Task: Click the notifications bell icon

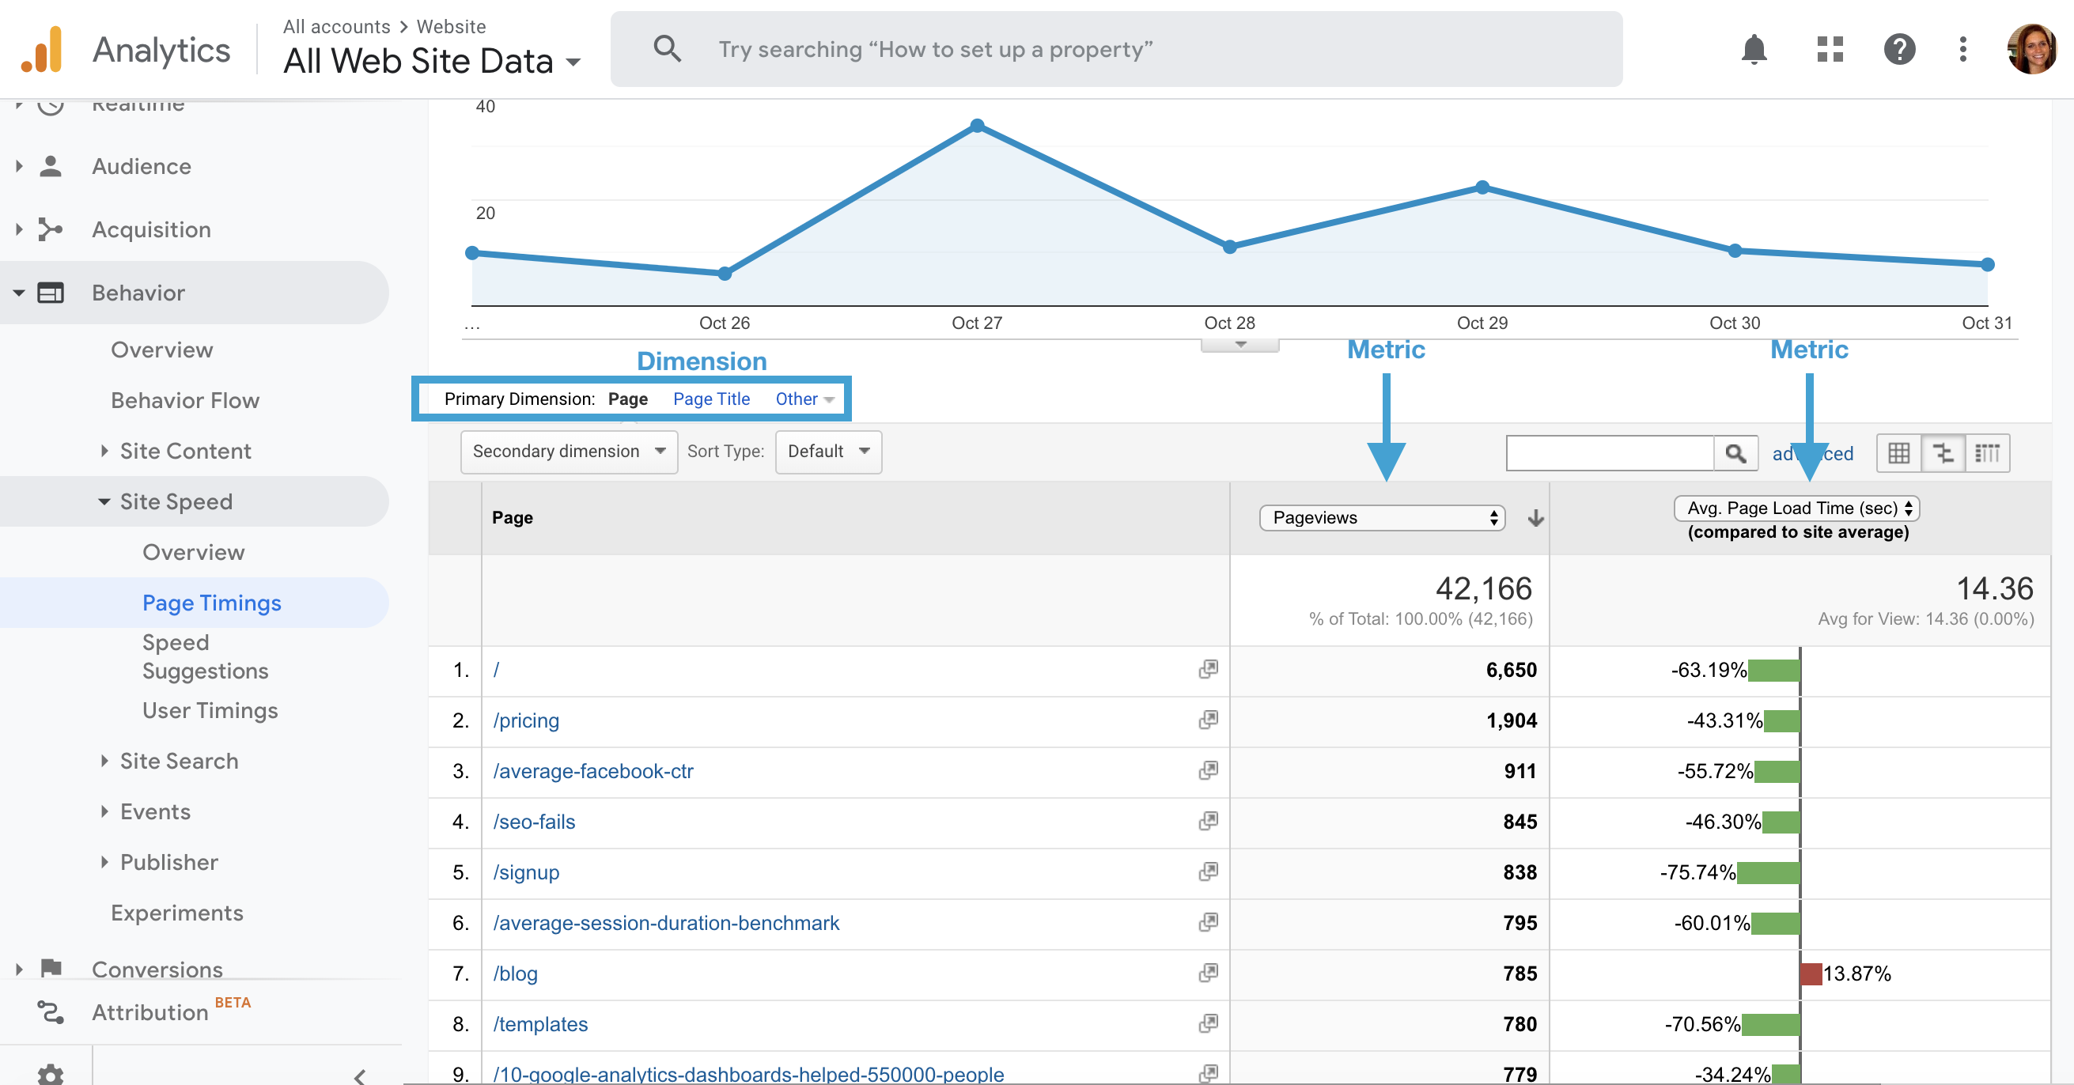Action: coord(1753,50)
